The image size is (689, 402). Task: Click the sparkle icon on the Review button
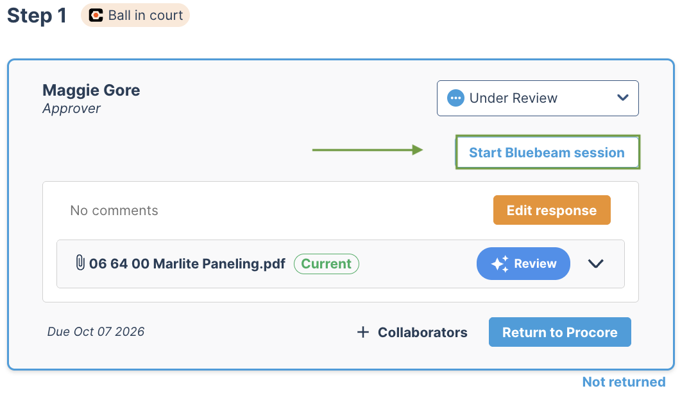tap(500, 264)
